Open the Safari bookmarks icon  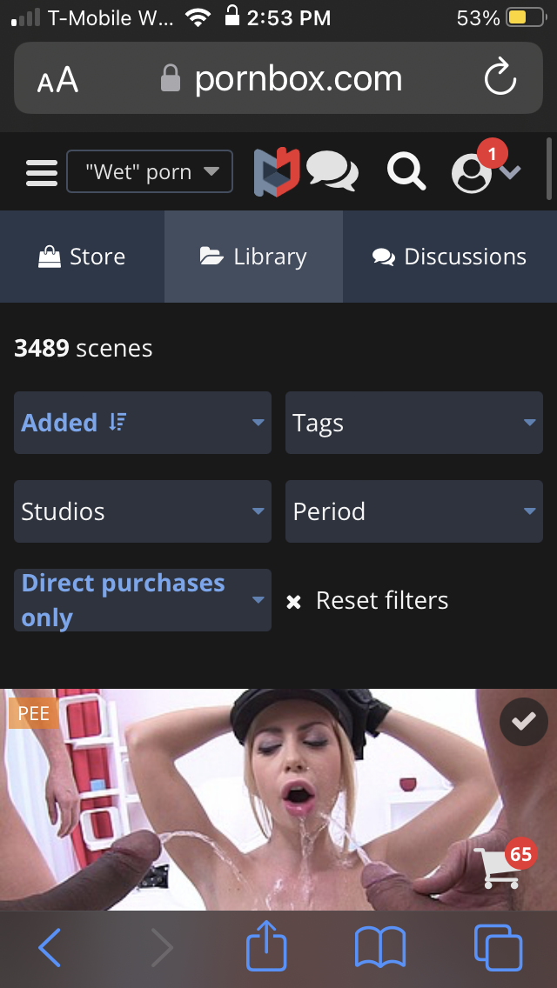380,947
